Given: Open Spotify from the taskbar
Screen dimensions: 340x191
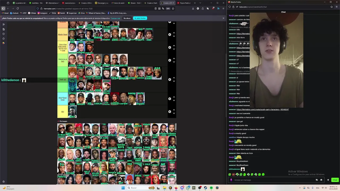Looking at the screenshot, I should point(211,188).
